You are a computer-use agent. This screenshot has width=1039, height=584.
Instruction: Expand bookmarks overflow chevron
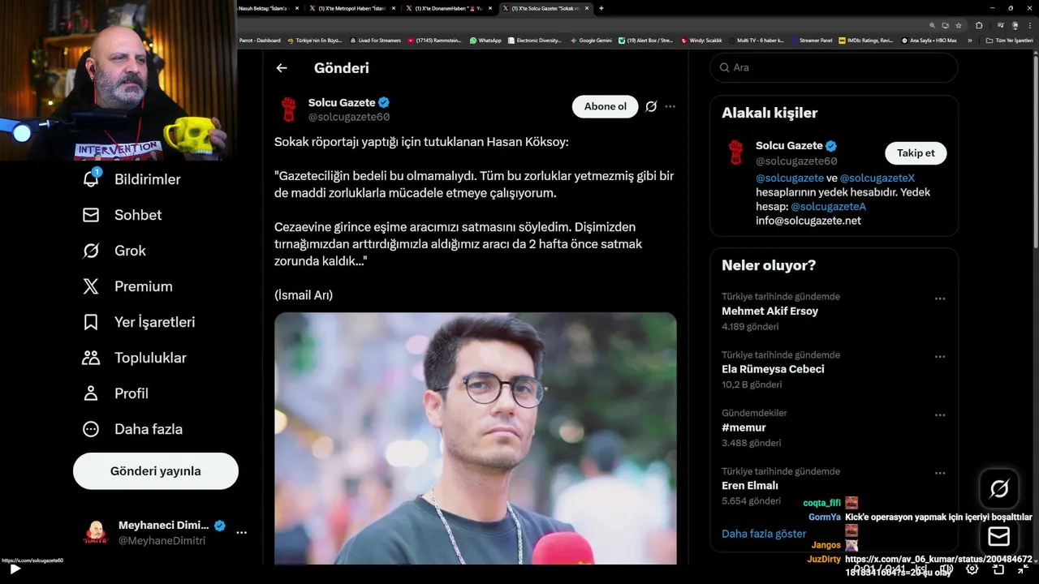point(970,40)
